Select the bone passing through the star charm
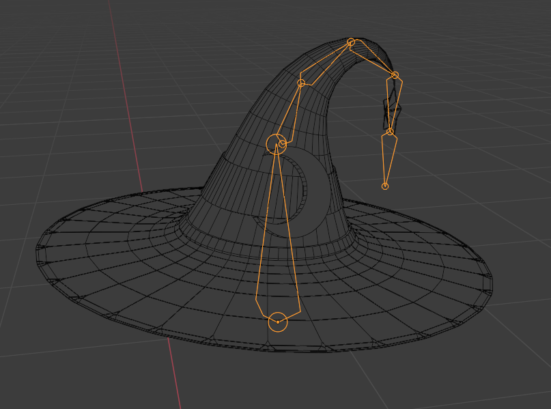This screenshot has width=551, height=409. 393,104
